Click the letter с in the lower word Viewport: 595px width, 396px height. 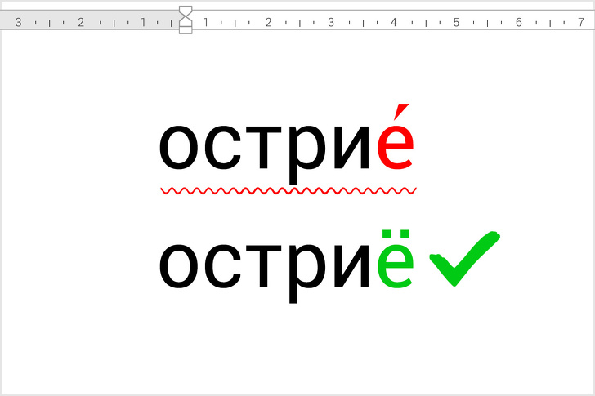(x=222, y=266)
